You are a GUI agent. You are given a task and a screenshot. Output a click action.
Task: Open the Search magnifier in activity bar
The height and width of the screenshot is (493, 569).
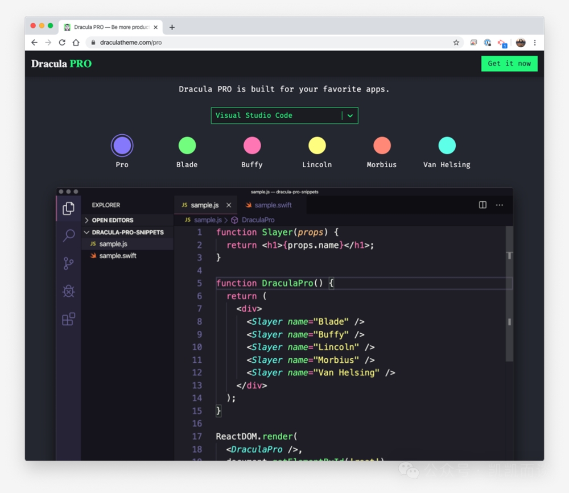[x=68, y=235]
